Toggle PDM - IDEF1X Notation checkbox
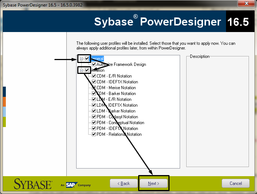This screenshot has height=194, width=257. click(94, 128)
